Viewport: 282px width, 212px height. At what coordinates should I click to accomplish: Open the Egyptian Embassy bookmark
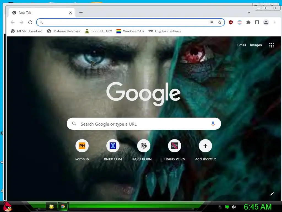[165, 31]
